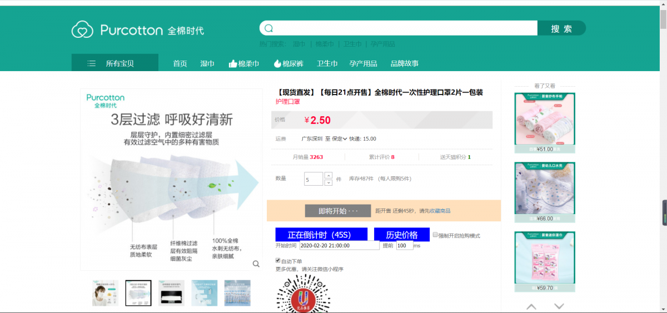This screenshot has width=667, height=313.
Task: Open the 湿巾 nav item
Action: pos(207,63)
